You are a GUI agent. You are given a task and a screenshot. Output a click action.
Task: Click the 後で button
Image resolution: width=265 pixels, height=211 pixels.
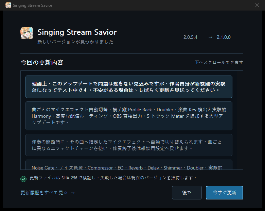pyautogui.click(x=187, y=193)
